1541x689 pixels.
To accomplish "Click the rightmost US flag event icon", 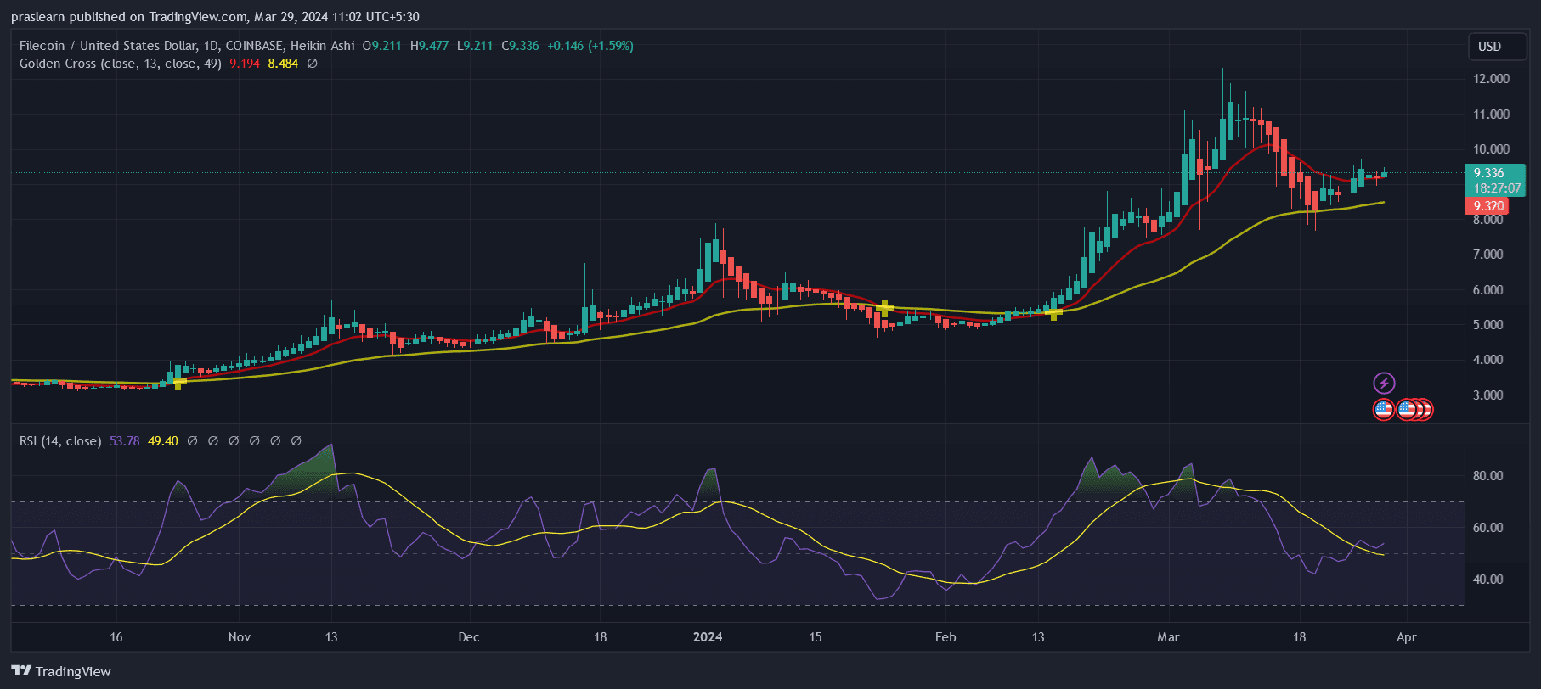I will (x=1425, y=410).
